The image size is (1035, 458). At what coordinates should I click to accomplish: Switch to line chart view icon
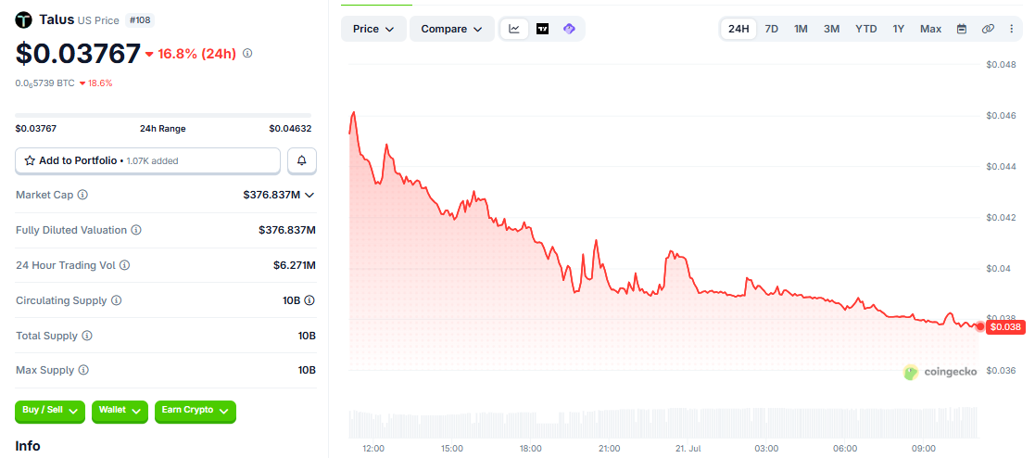coord(514,29)
